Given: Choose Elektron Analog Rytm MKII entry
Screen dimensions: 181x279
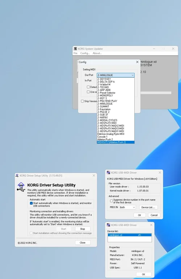Looking at the screenshot, I should (115, 134).
